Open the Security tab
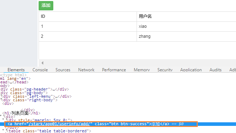The height and width of the screenshot is (133, 236). (x=165, y=70)
